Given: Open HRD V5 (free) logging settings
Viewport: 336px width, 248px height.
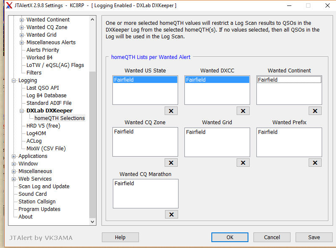Looking at the screenshot, I should tap(43, 125).
